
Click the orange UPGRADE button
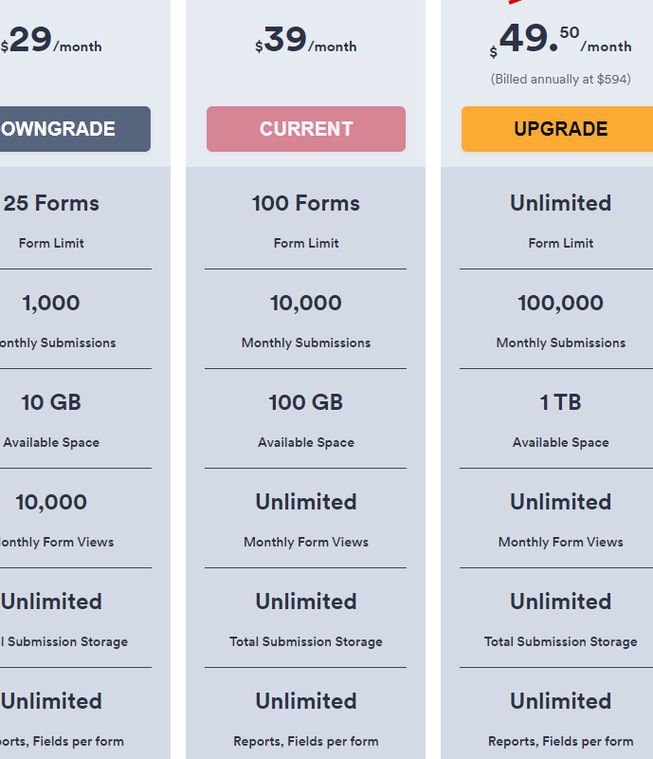(559, 129)
